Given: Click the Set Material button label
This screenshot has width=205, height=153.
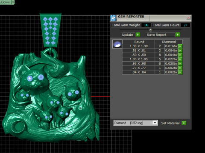Looking at the screenshot, I should [x=170, y=123].
